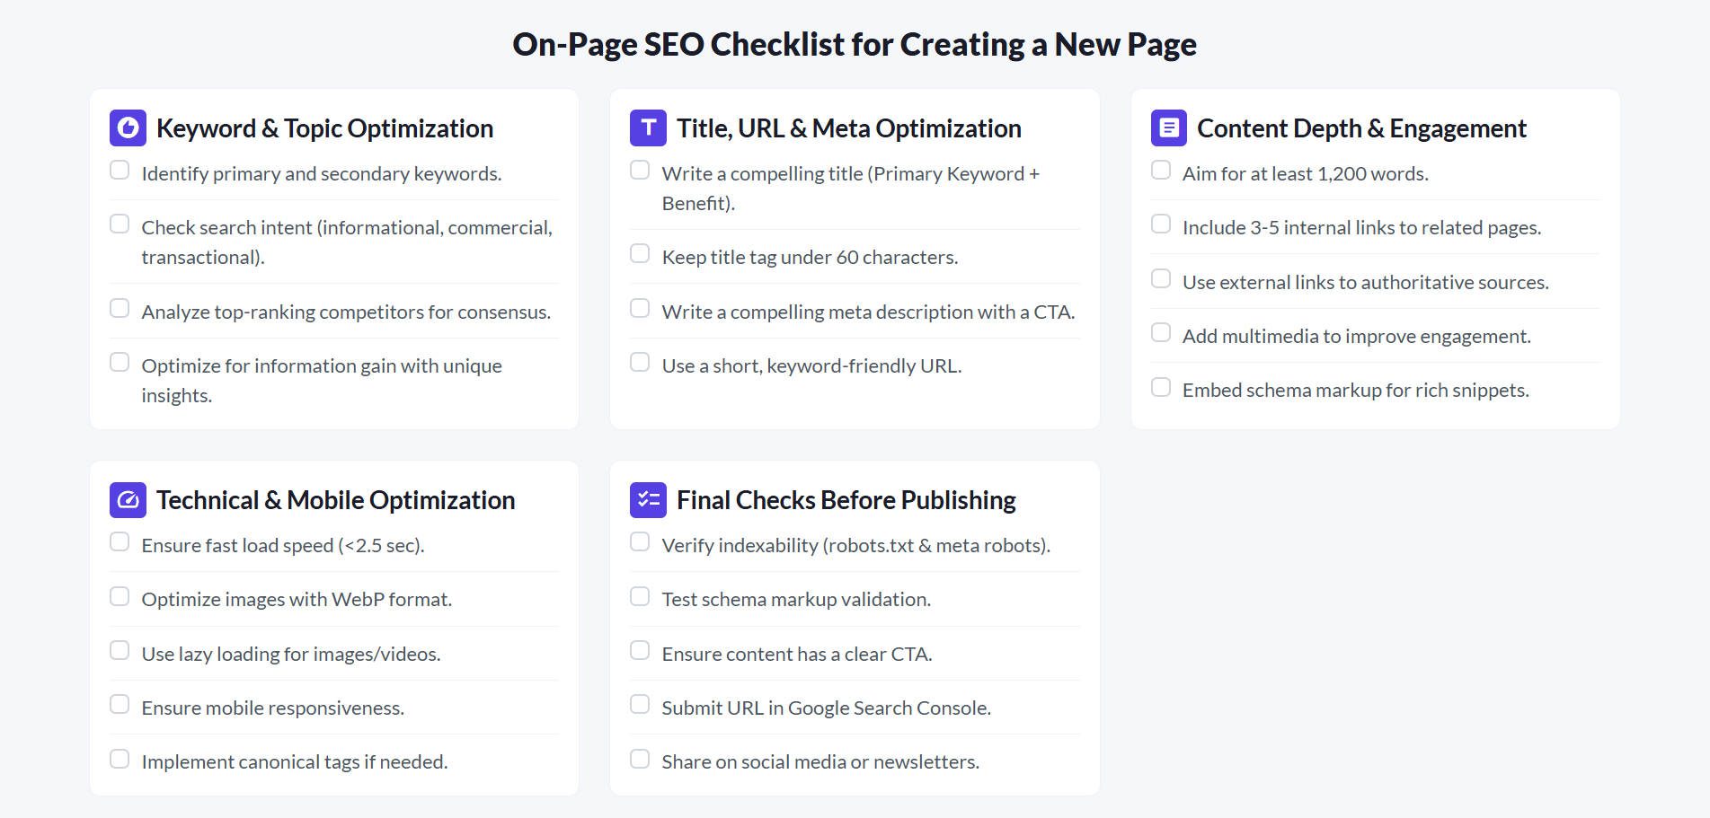Viewport: 1710px width, 818px height.
Task: Tick the schema markup rich snippets checkbox
Action: pyautogui.click(x=1159, y=386)
